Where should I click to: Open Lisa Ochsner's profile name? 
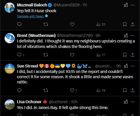(x=29, y=102)
